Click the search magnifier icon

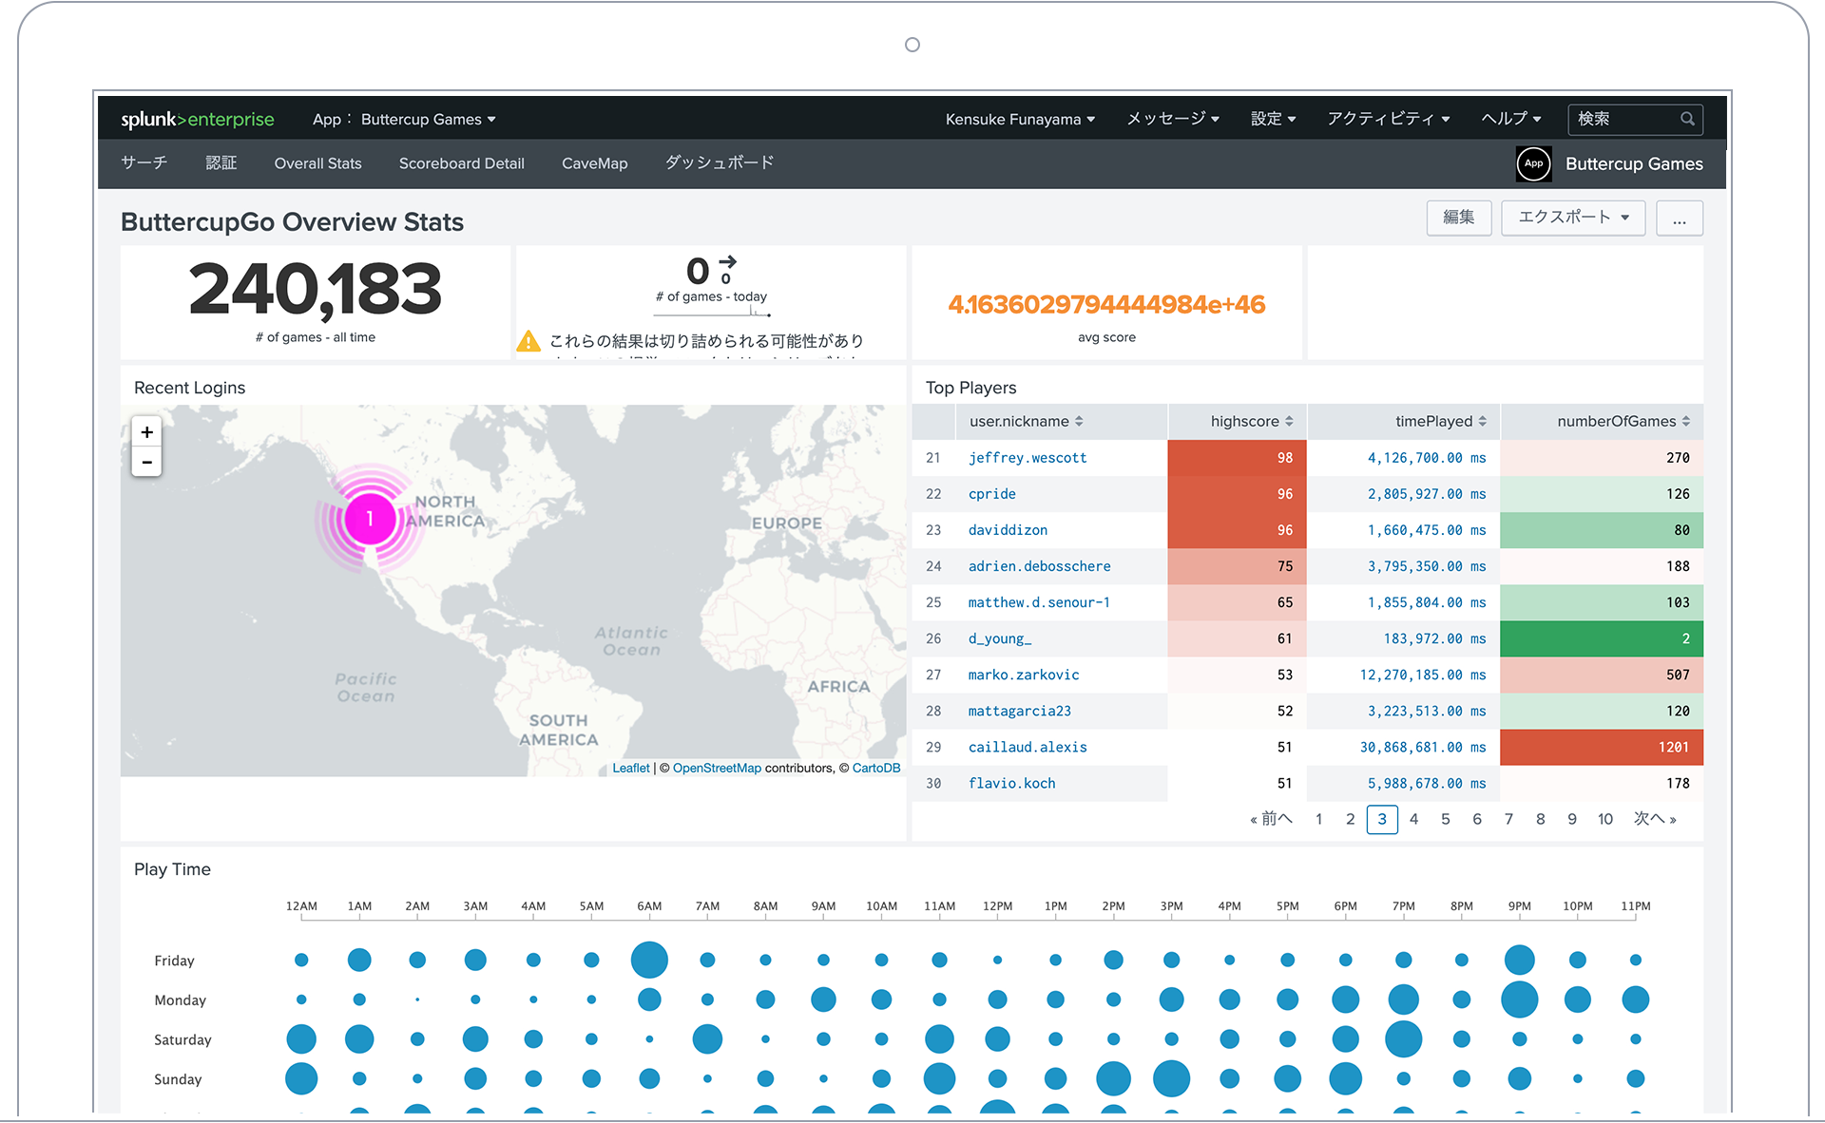pyautogui.click(x=1687, y=119)
